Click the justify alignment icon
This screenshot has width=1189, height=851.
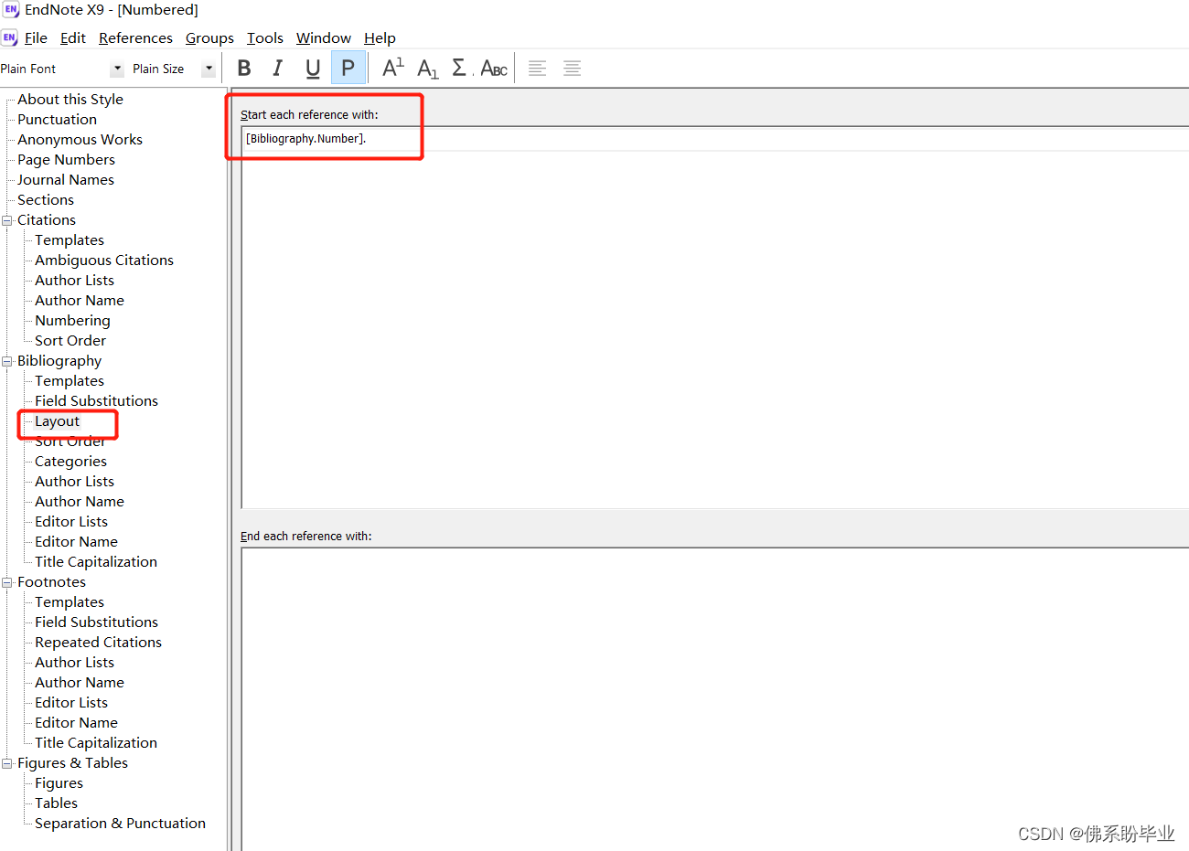click(573, 68)
